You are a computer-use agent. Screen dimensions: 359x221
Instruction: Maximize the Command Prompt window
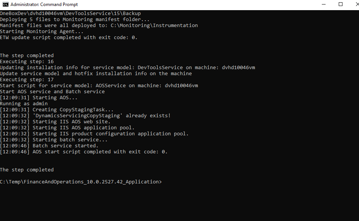pos(341,4)
